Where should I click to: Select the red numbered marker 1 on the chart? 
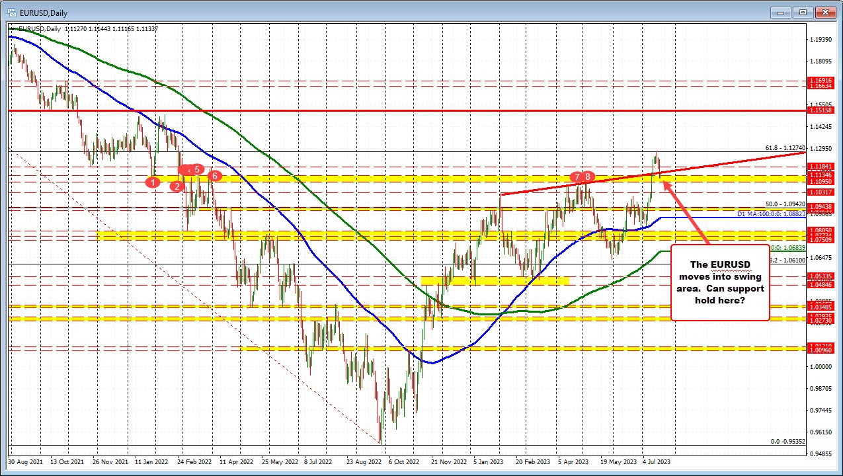(153, 182)
